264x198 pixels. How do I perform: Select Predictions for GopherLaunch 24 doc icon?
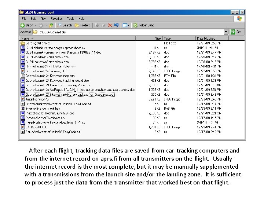pyautogui.click(x=23, y=113)
